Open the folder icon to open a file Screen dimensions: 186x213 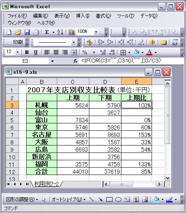[x=18, y=32]
